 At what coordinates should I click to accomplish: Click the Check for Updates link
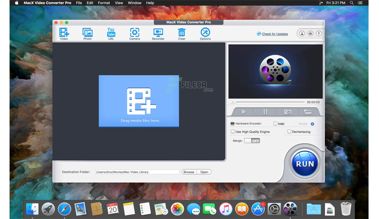(275, 34)
